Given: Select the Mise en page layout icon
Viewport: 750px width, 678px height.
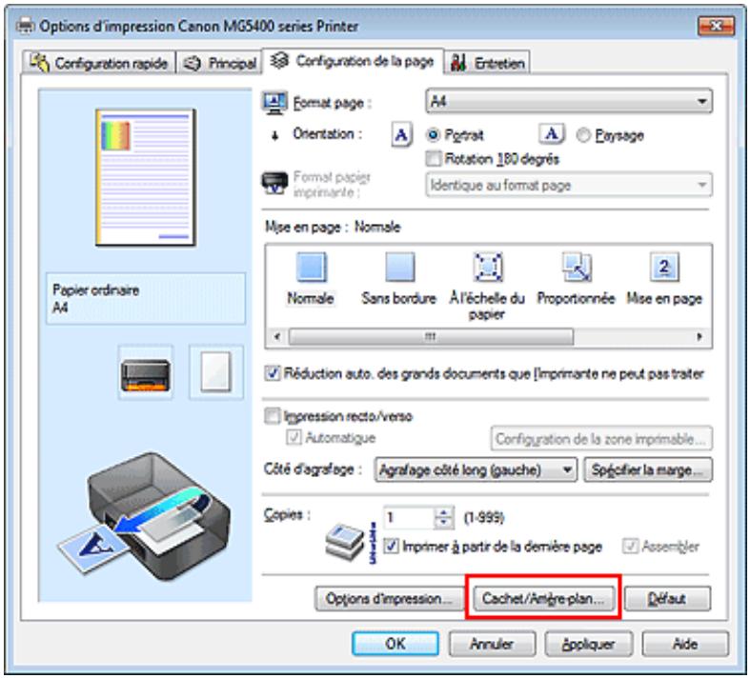Looking at the screenshot, I should pos(664,267).
